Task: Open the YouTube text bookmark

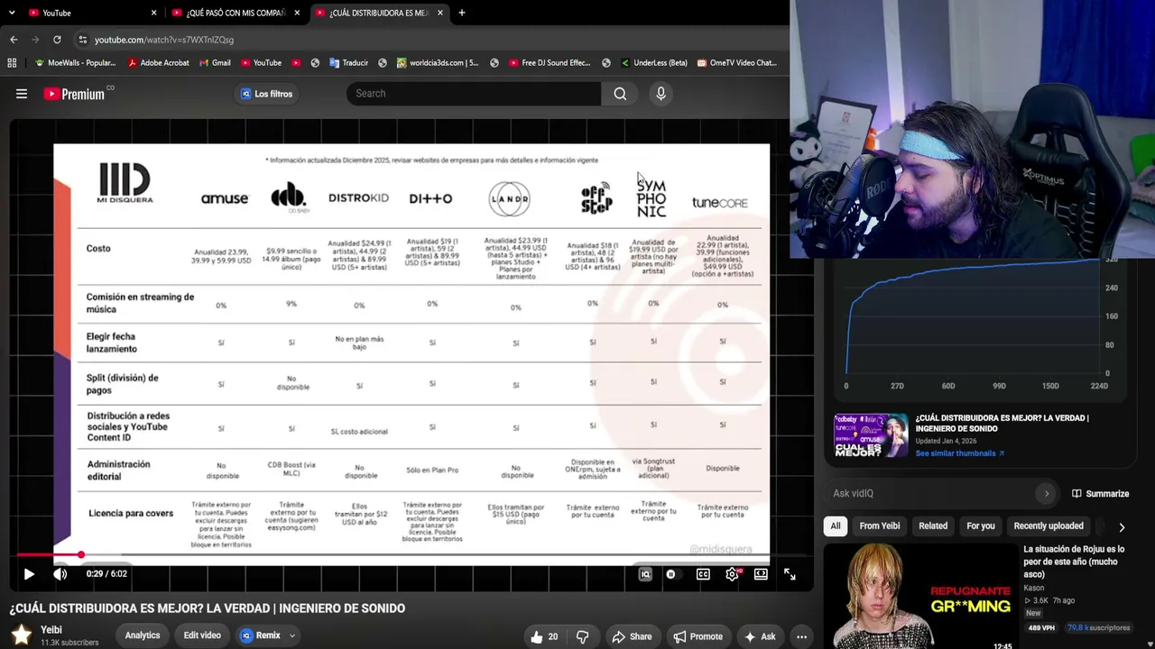Action: 260,63
